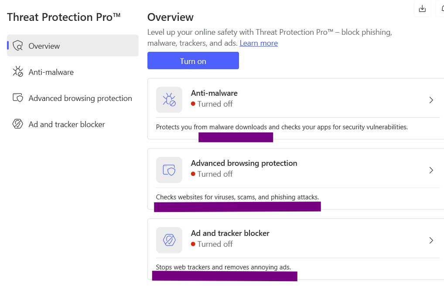Click the Ad and tracker blocker card icon

click(x=169, y=240)
